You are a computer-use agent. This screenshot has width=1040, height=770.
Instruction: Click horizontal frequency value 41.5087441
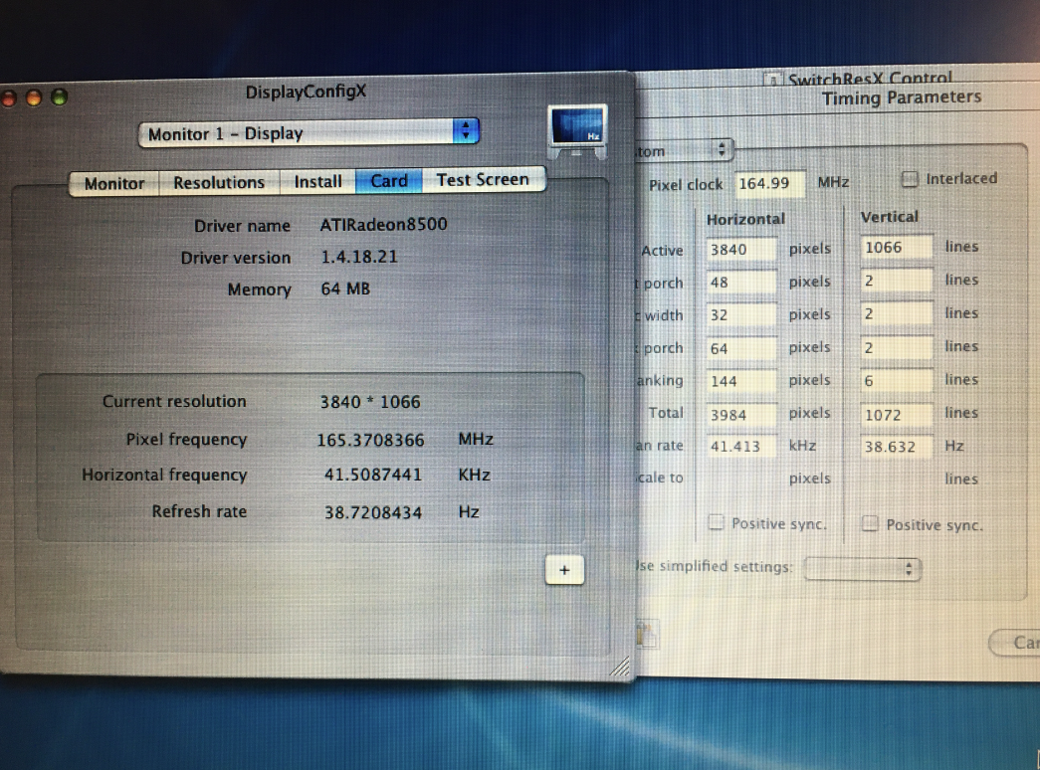[373, 475]
